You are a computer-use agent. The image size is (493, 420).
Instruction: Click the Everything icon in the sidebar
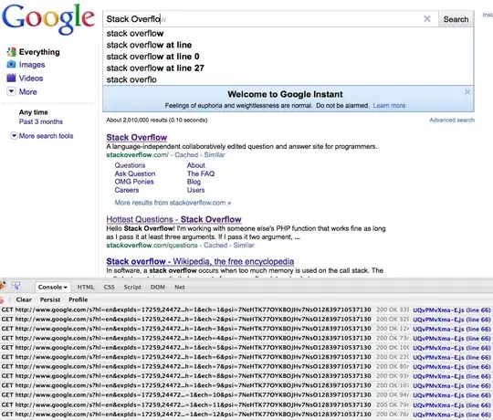[11, 52]
